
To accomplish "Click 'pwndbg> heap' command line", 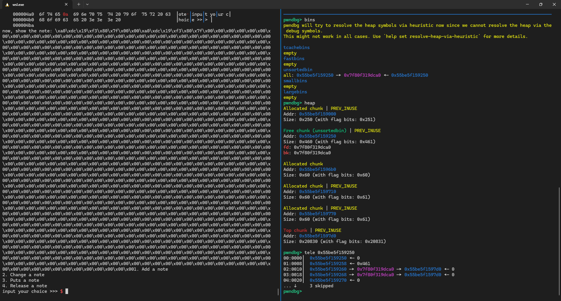I will (x=299, y=103).
